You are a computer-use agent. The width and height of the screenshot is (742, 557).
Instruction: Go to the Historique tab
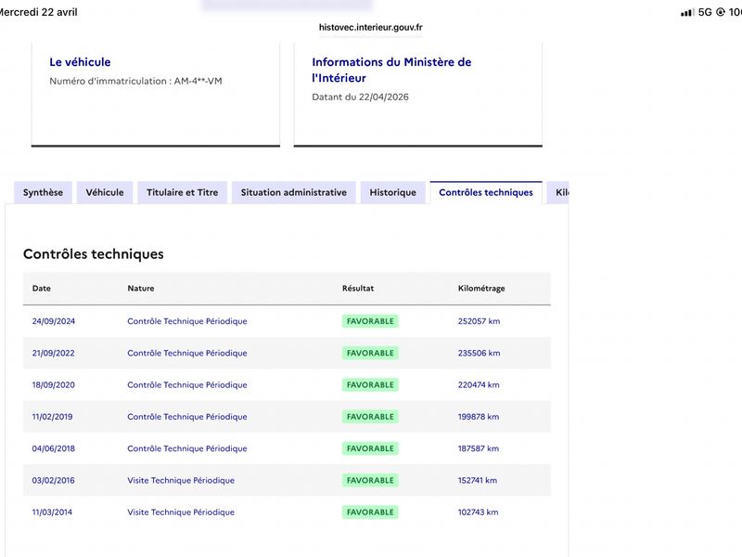click(392, 192)
